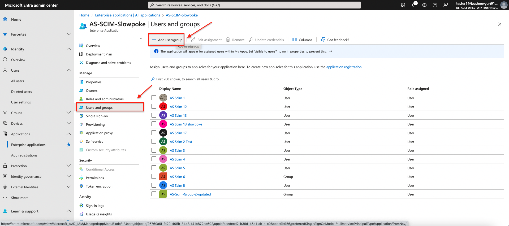The height and width of the screenshot is (226, 509).
Task: Expand the External Identities chevron
Action: tap(69, 187)
